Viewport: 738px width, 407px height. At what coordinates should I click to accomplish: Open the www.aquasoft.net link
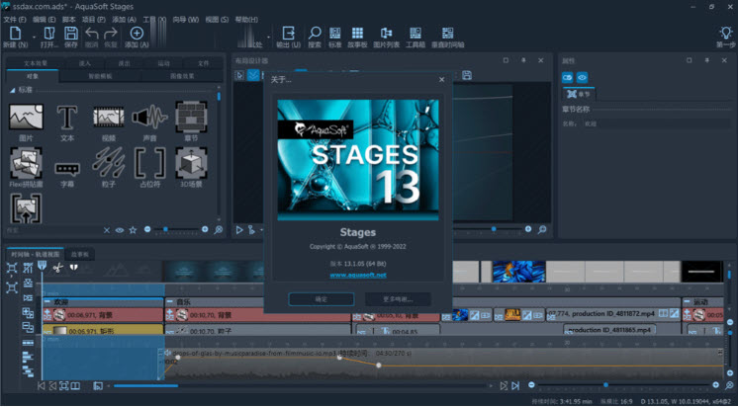click(x=357, y=276)
